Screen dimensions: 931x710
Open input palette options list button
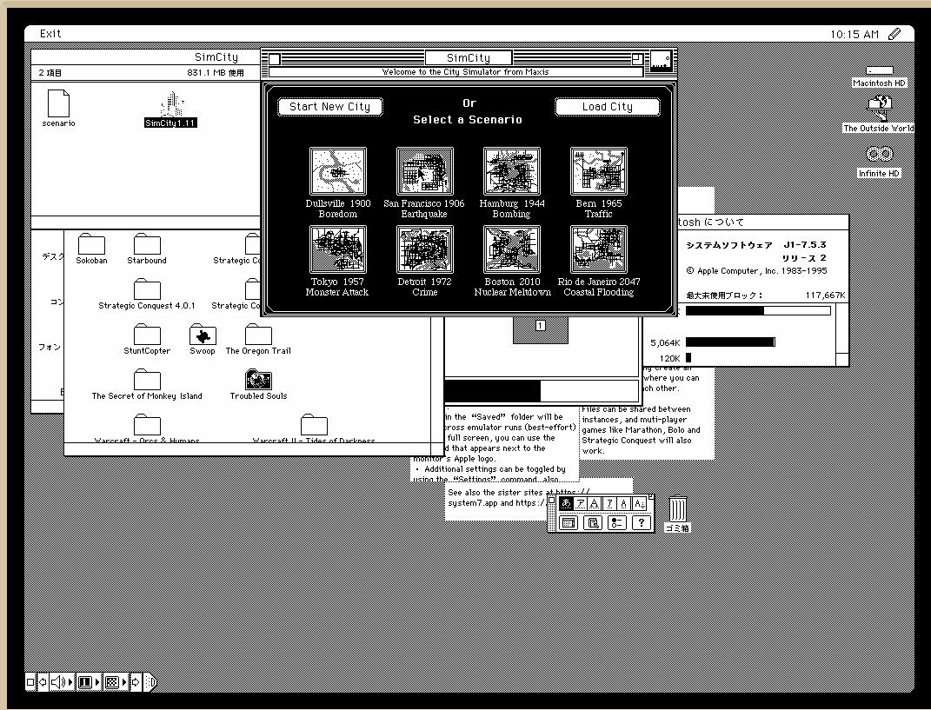pyautogui.click(x=617, y=522)
